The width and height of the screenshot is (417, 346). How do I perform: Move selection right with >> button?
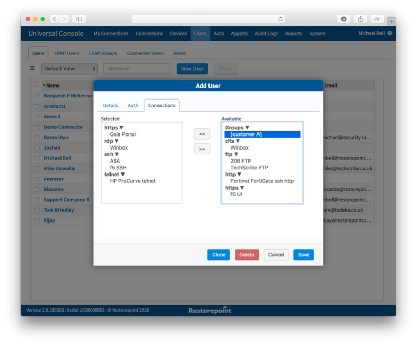[x=202, y=149]
